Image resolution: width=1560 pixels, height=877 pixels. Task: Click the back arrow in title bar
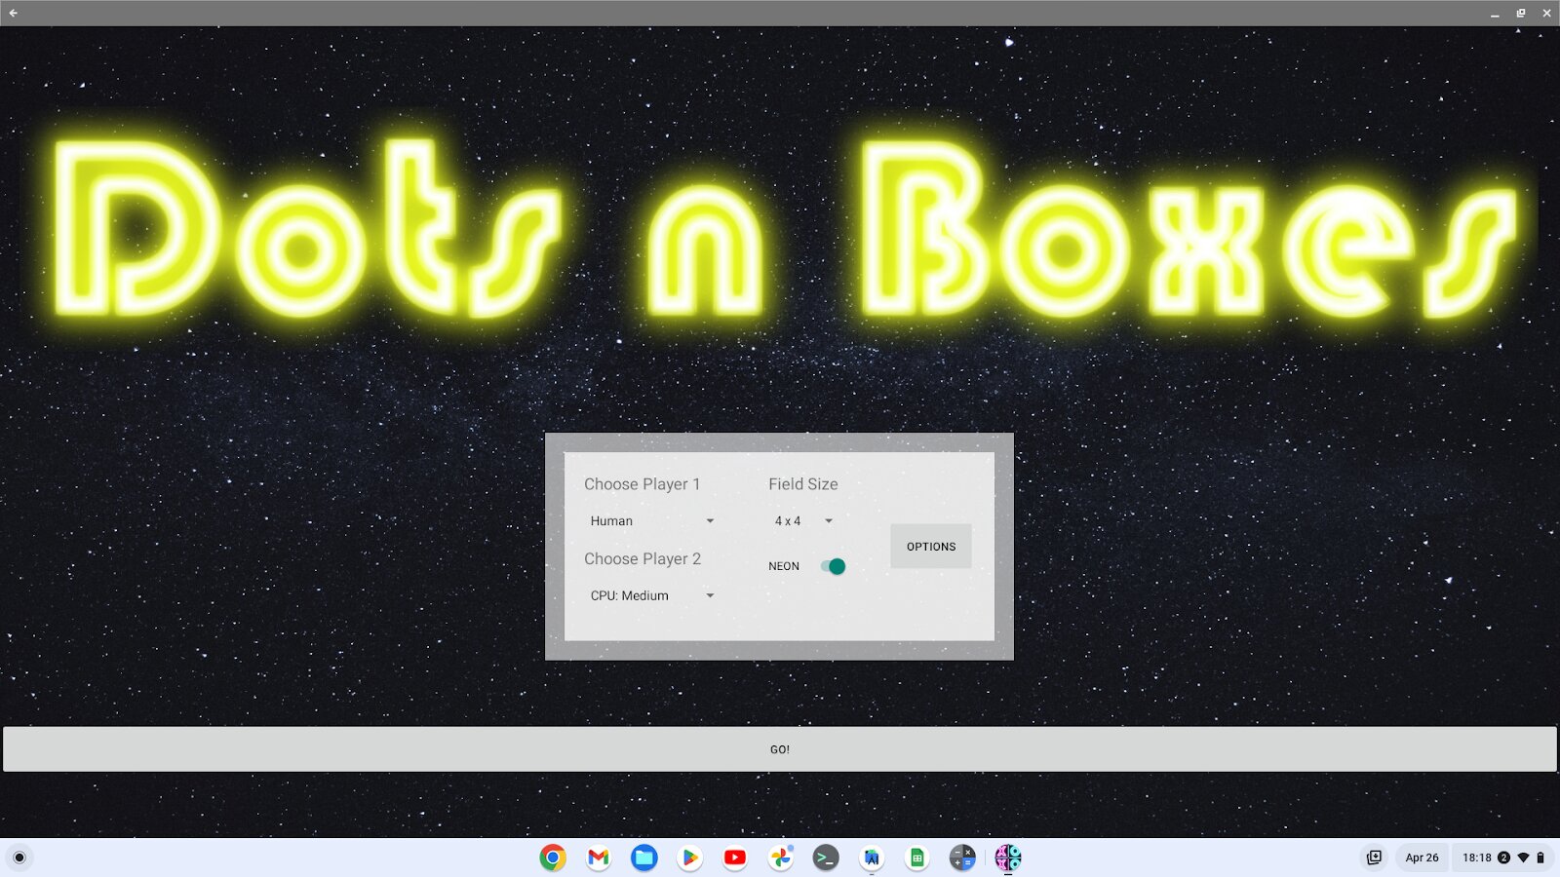(x=14, y=13)
